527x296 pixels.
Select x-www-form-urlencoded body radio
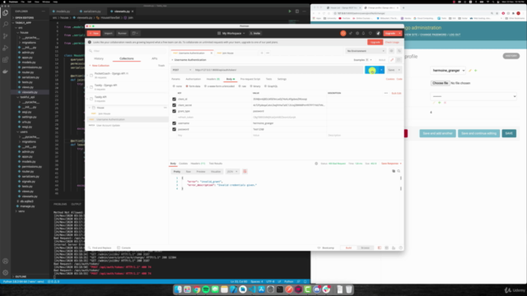[x=205, y=86]
